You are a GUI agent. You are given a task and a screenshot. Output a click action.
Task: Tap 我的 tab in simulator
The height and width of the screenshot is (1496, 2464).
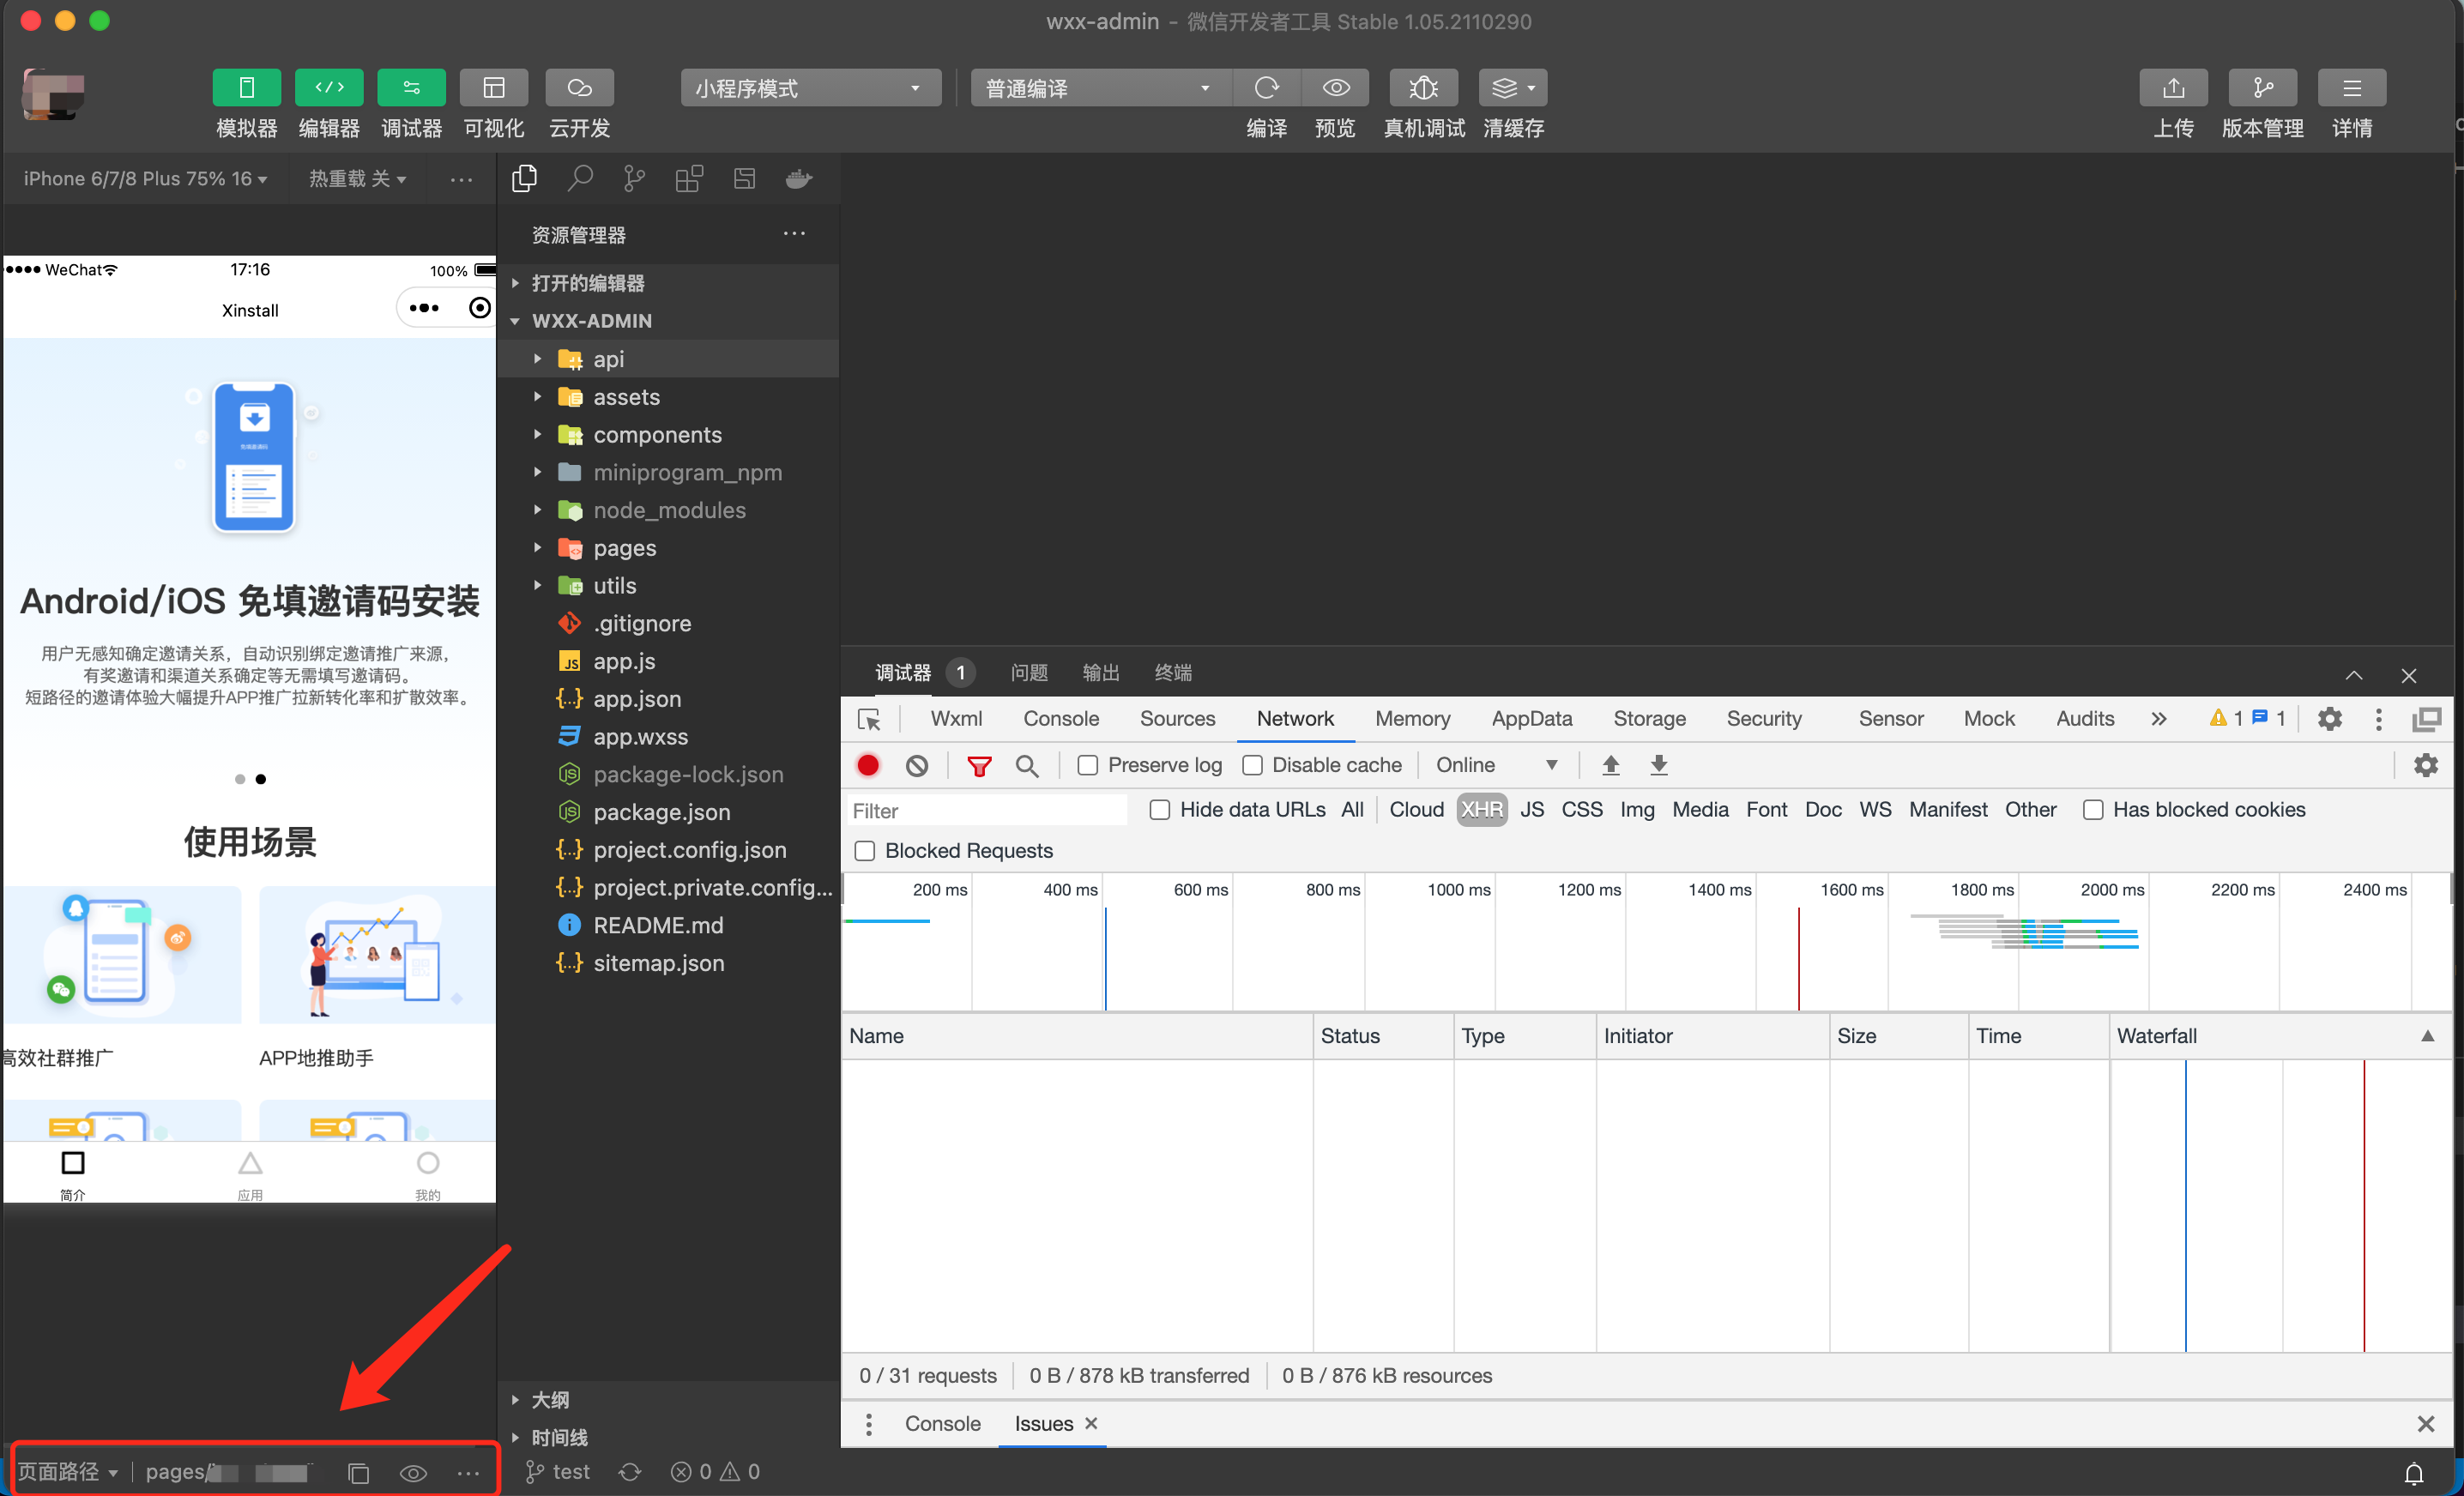(427, 1175)
